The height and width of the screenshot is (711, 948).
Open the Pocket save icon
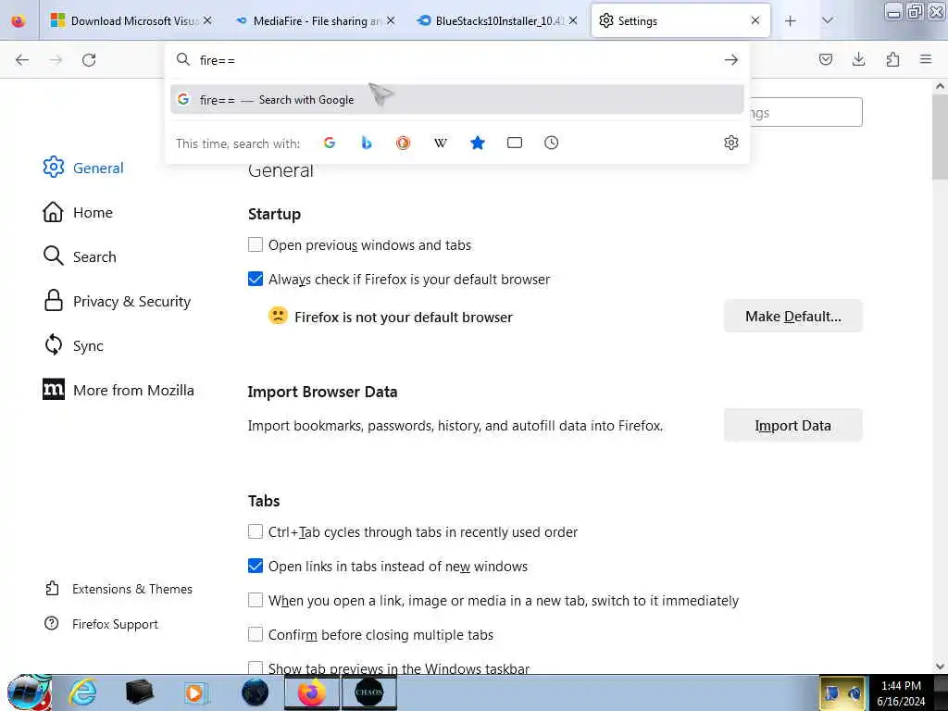click(825, 59)
